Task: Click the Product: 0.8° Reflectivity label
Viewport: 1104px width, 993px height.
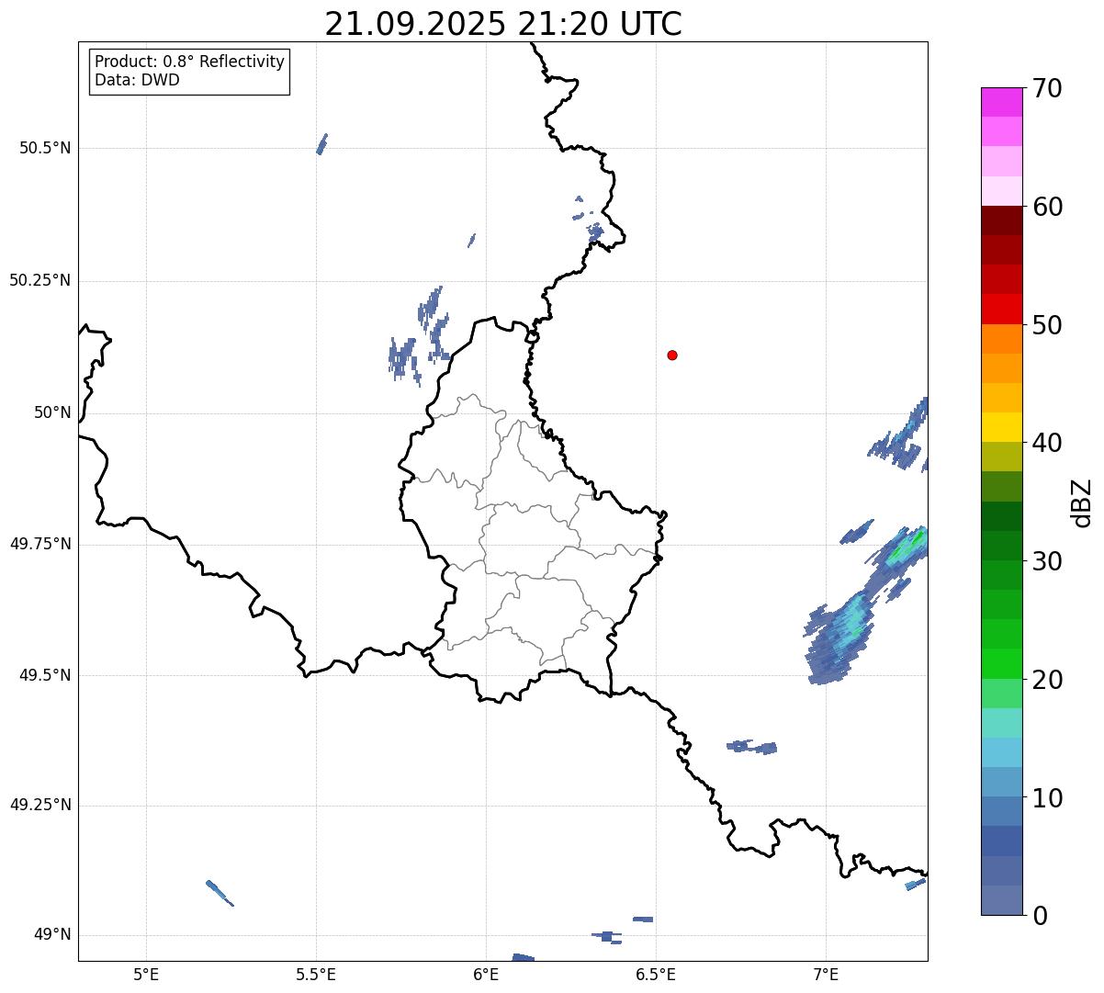Action: click(x=190, y=62)
